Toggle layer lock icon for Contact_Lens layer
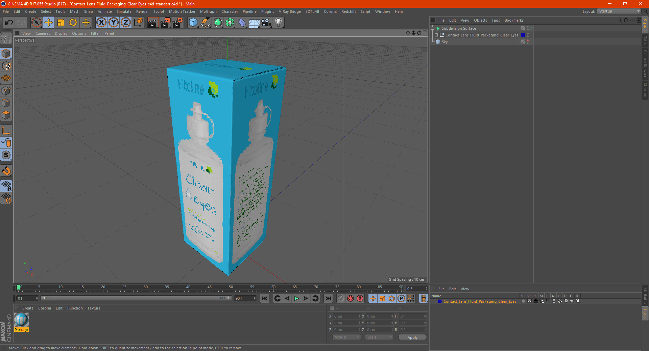 click(547, 301)
